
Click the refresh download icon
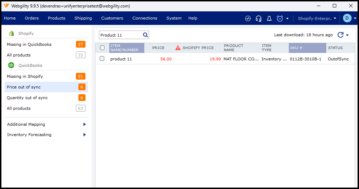(x=341, y=35)
